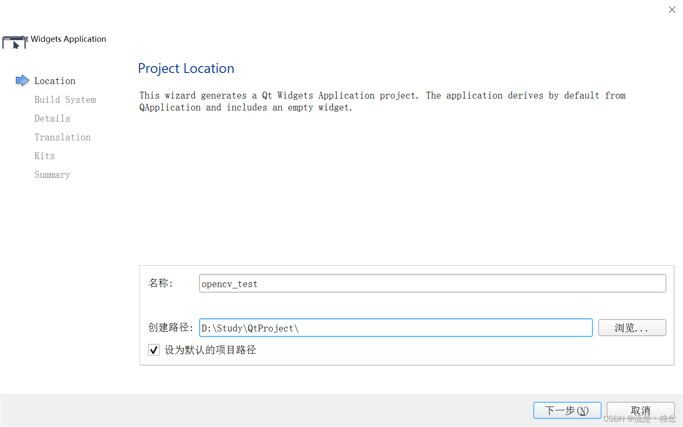Click the 取消 cancel button
Viewport: 683px width, 427px height.
(640, 410)
